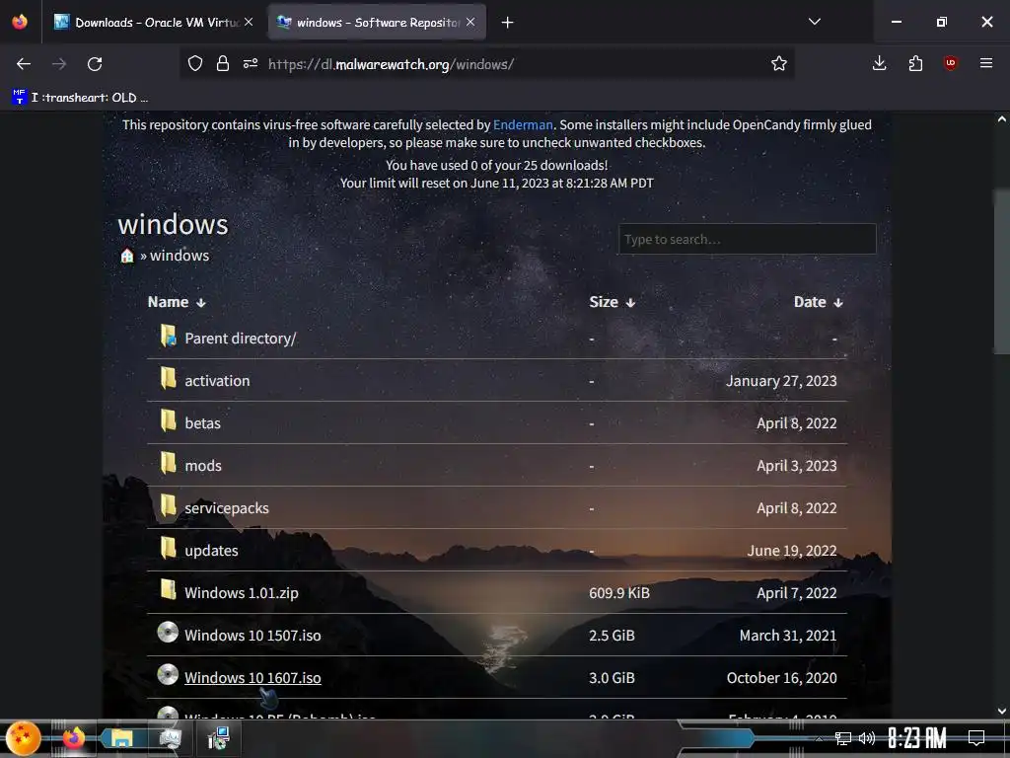This screenshot has width=1010, height=758.
Task: Click the page vertical scrollbar thumb
Action: pyautogui.click(x=1002, y=270)
